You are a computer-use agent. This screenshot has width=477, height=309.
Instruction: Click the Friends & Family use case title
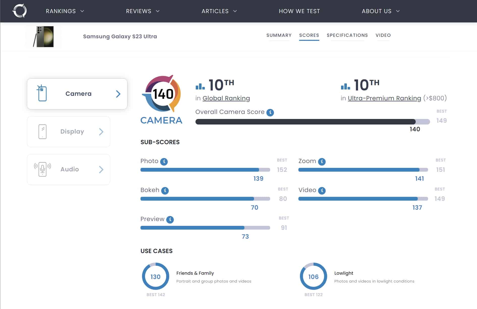click(x=195, y=273)
